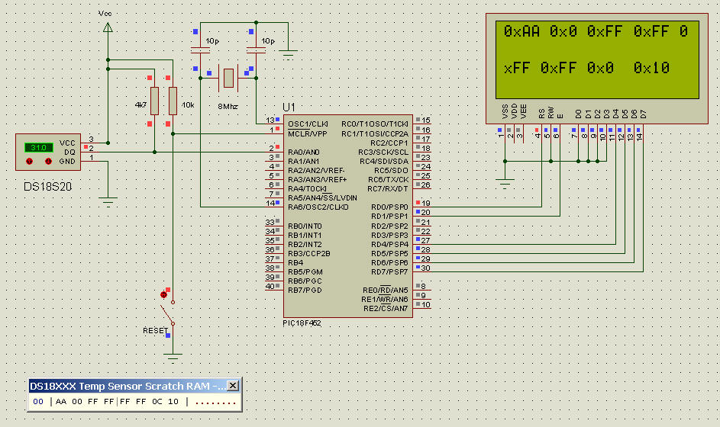720x427 pixels.
Task: Select the DS18S20 part name label
Action: pos(48,187)
